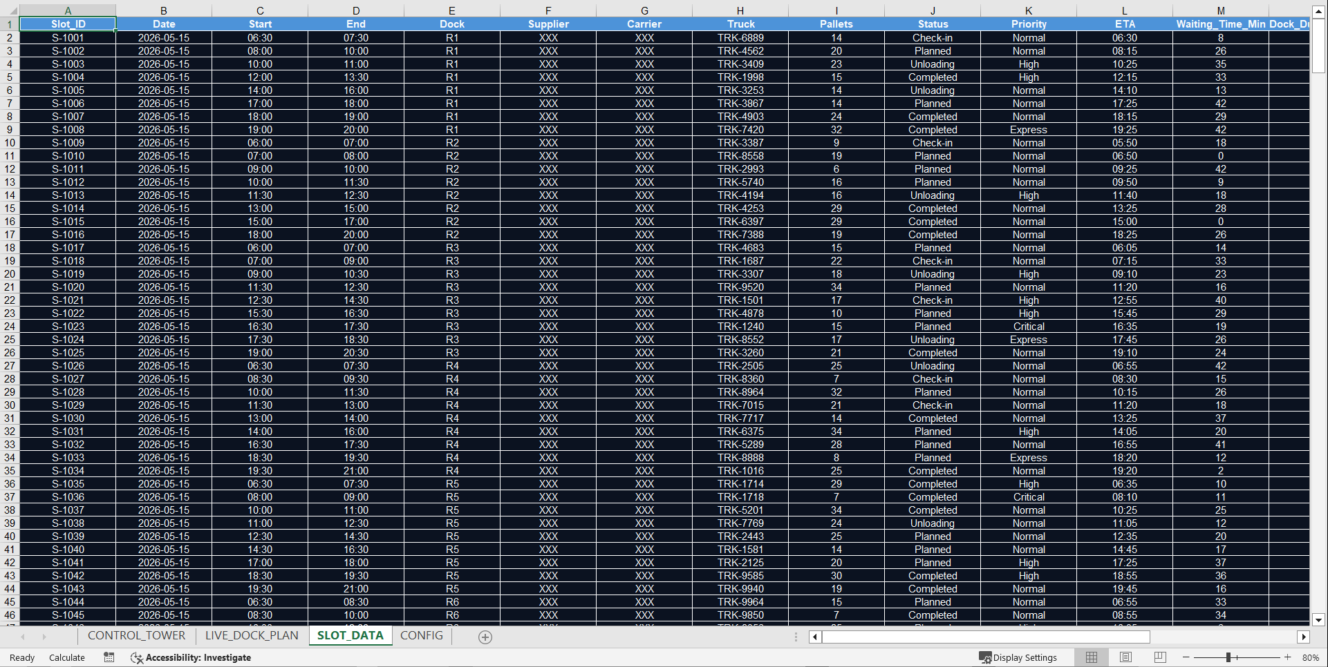Image resolution: width=1328 pixels, height=667 pixels.
Task: Select Slot_ID cell S-1045
Action: pos(68,615)
